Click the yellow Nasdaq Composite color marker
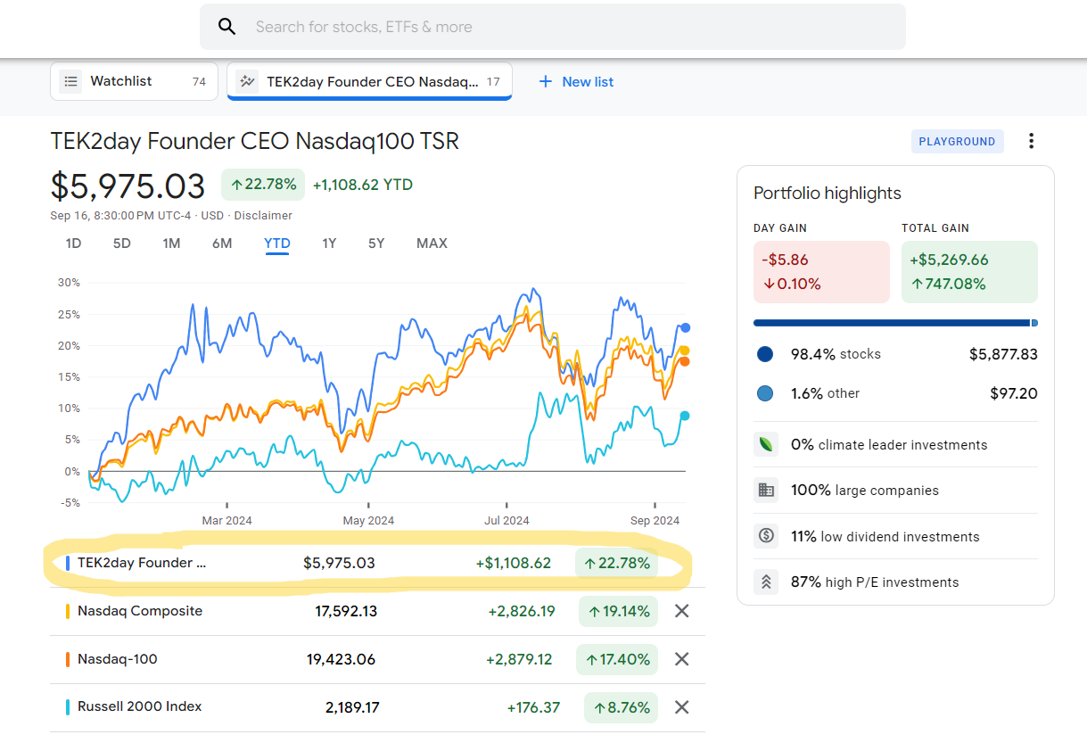 click(68, 612)
